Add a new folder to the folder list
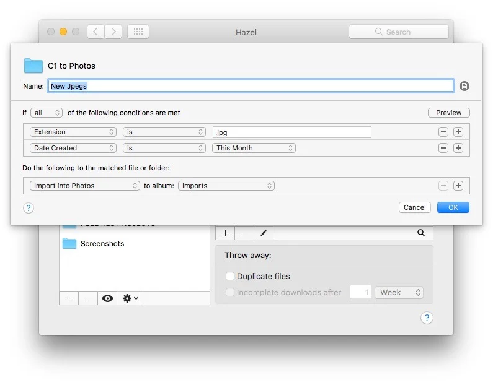 click(69, 298)
